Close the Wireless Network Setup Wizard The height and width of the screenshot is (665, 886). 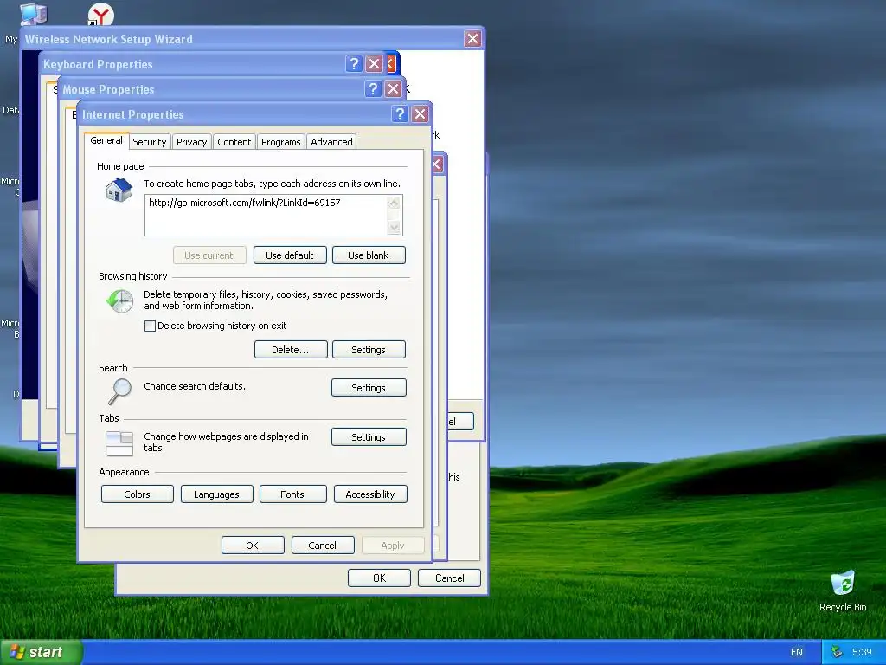472,38
